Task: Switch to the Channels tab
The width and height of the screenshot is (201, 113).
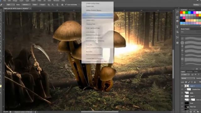Action: click(x=189, y=72)
